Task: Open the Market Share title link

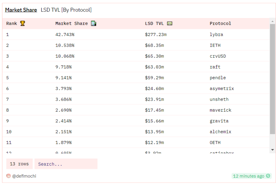Action: (21, 10)
